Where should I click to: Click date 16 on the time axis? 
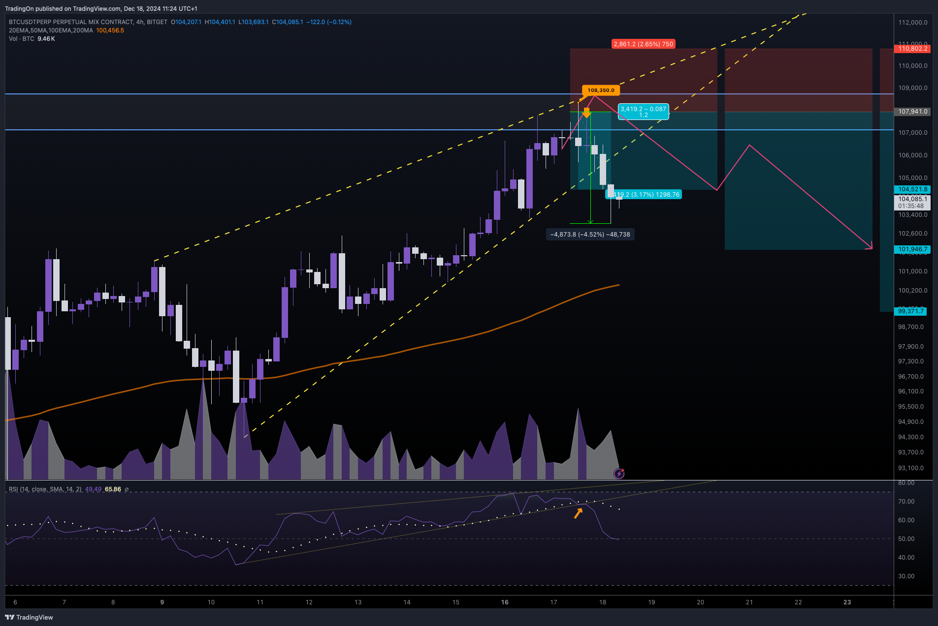pos(505,602)
